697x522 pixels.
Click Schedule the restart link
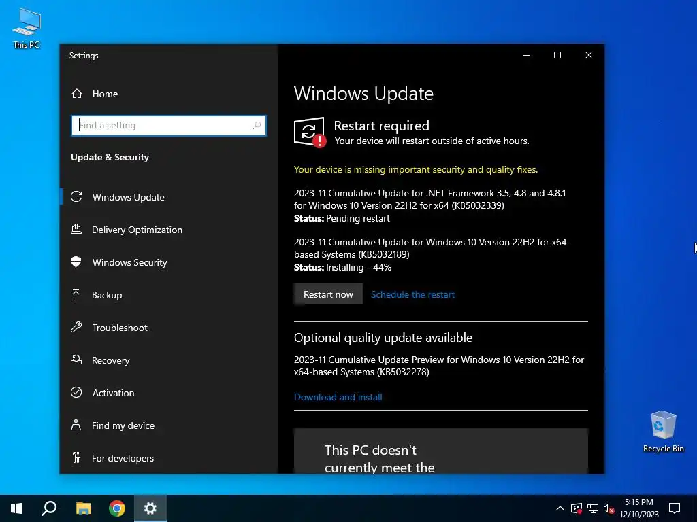click(412, 294)
